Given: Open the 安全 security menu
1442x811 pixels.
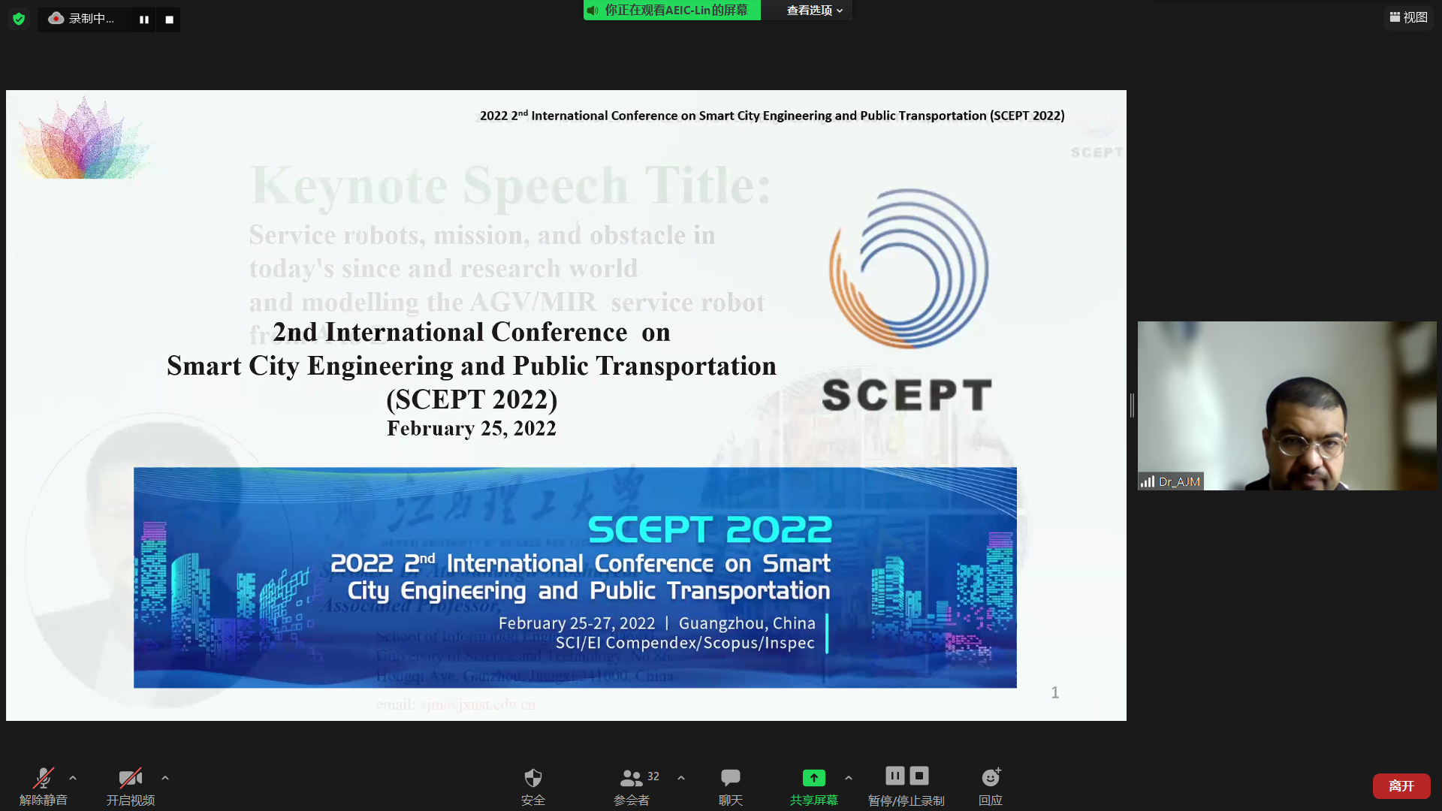Looking at the screenshot, I should pos(533,786).
